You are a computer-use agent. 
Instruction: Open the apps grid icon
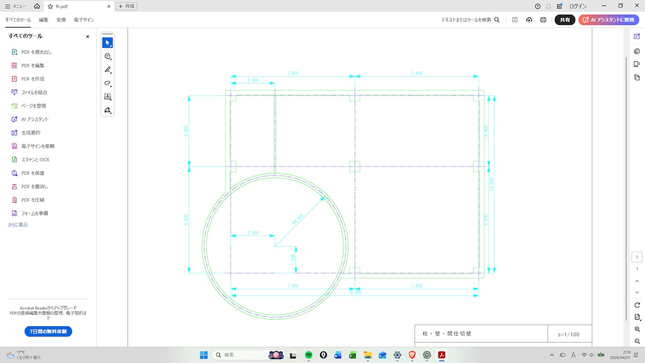(559, 6)
